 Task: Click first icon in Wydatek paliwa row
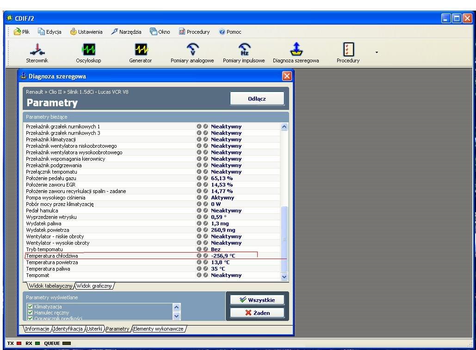pos(199,223)
